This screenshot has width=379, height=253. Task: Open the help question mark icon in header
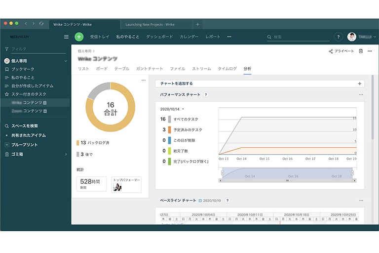339,37
